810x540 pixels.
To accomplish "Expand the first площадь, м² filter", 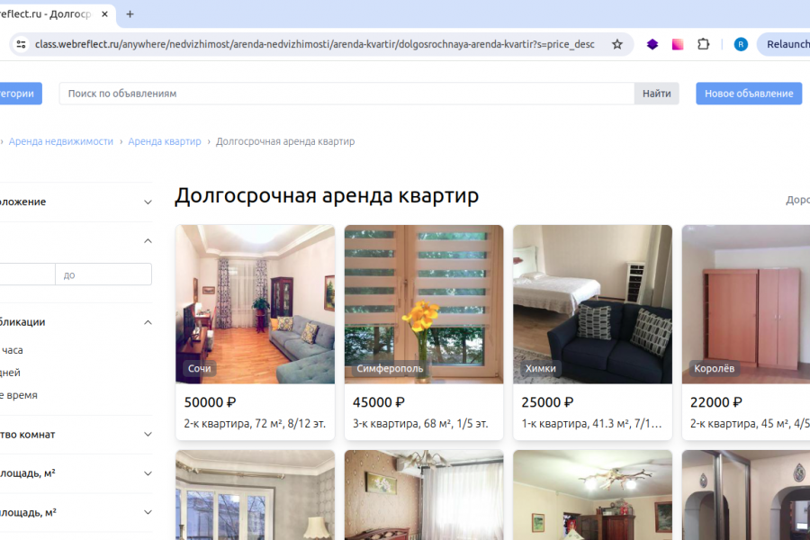I will tap(148, 473).
